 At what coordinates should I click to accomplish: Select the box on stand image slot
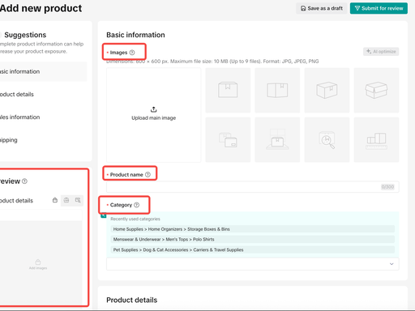click(x=277, y=140)
